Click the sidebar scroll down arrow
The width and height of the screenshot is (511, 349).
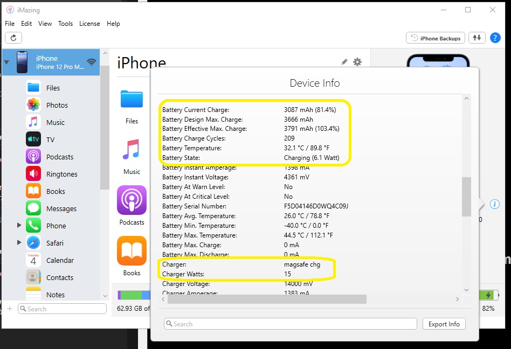tap(105, 296)
